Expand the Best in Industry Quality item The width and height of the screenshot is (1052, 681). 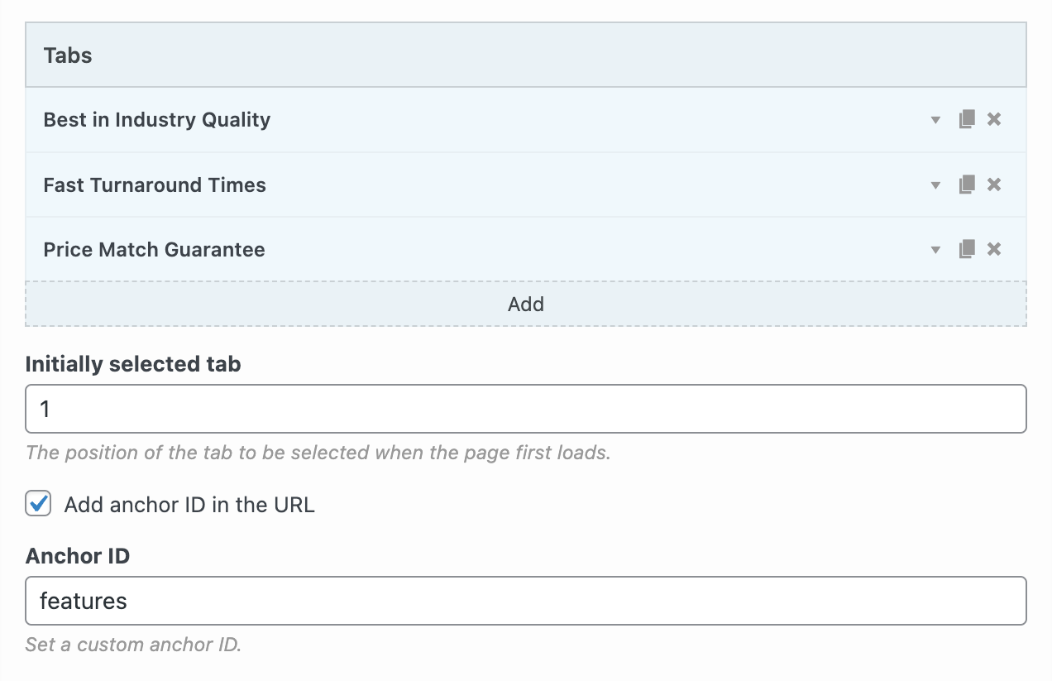(935, 121)
